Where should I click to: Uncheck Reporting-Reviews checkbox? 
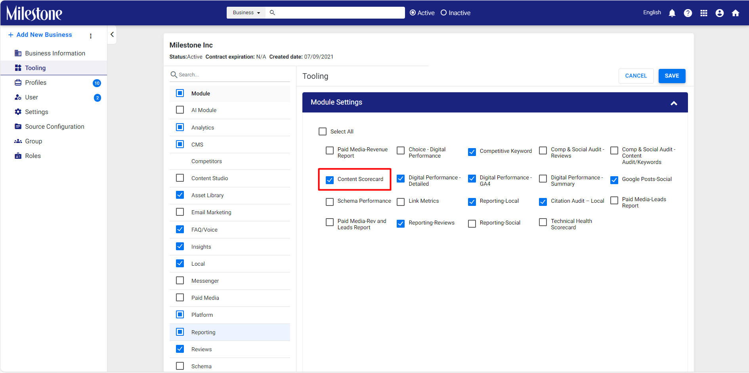(401, 223)
